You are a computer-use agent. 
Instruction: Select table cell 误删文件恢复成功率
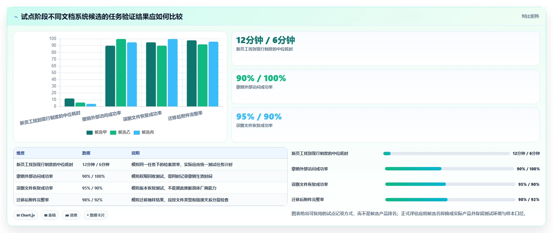[35, 188]
